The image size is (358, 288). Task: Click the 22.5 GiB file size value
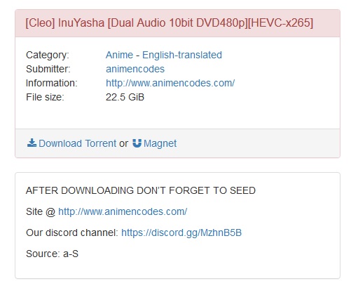125,97
